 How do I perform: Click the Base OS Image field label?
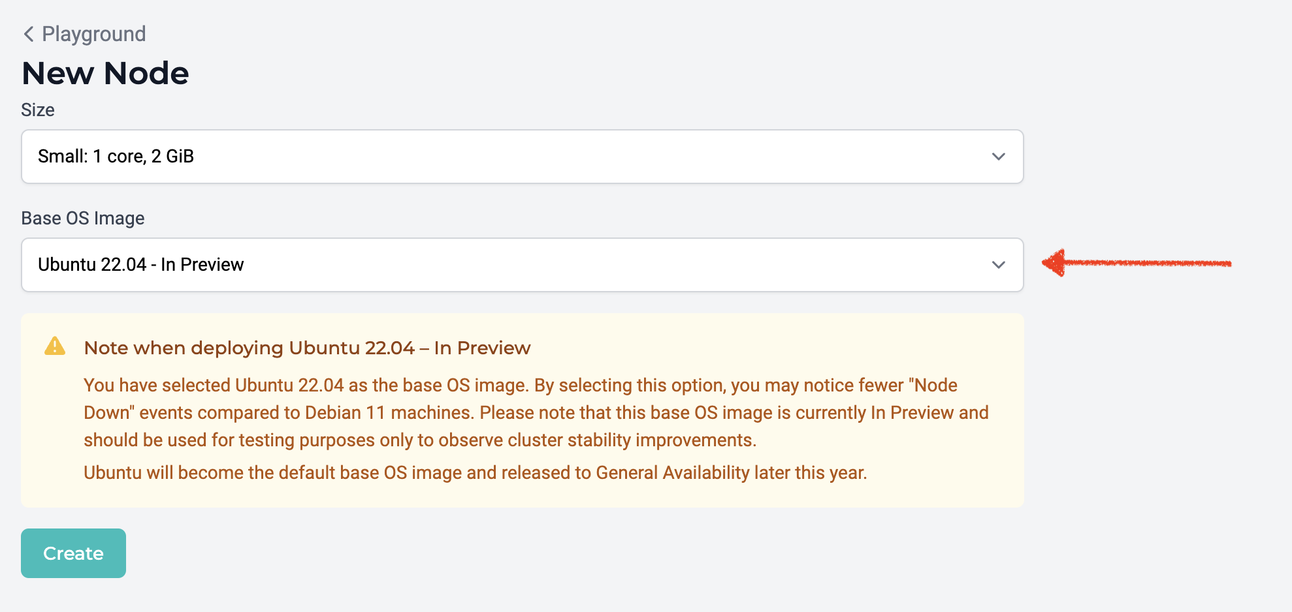point(83,218)
